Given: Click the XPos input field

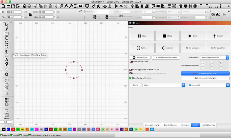Looking at the screenshot, I should [14, 12].
